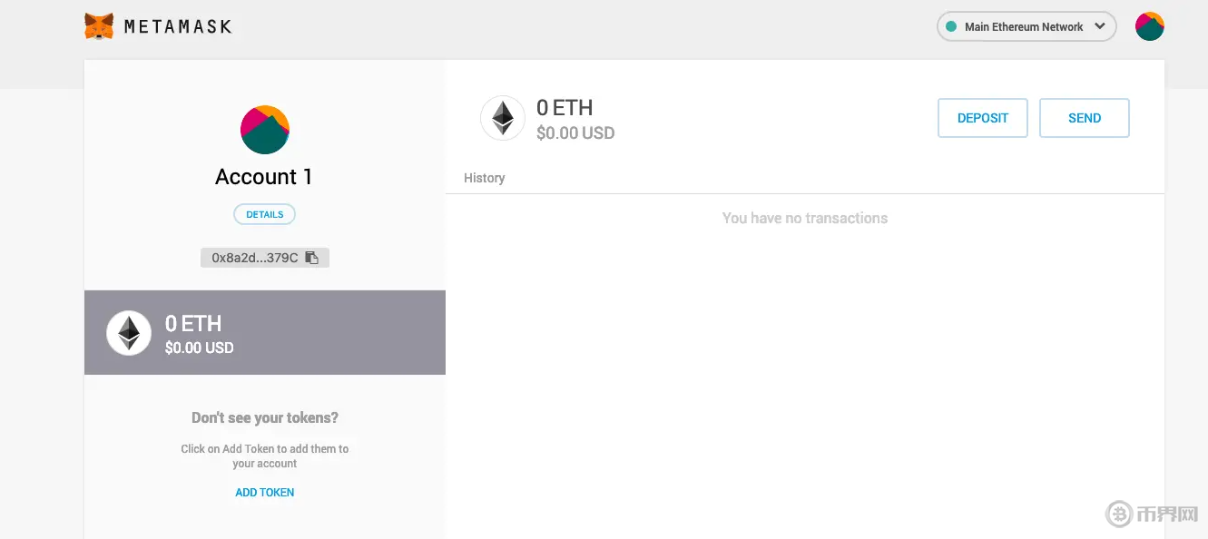The image size is (1208, 539).
Task: Expand the network list via chevron arrow
Action: [1101, 26]
